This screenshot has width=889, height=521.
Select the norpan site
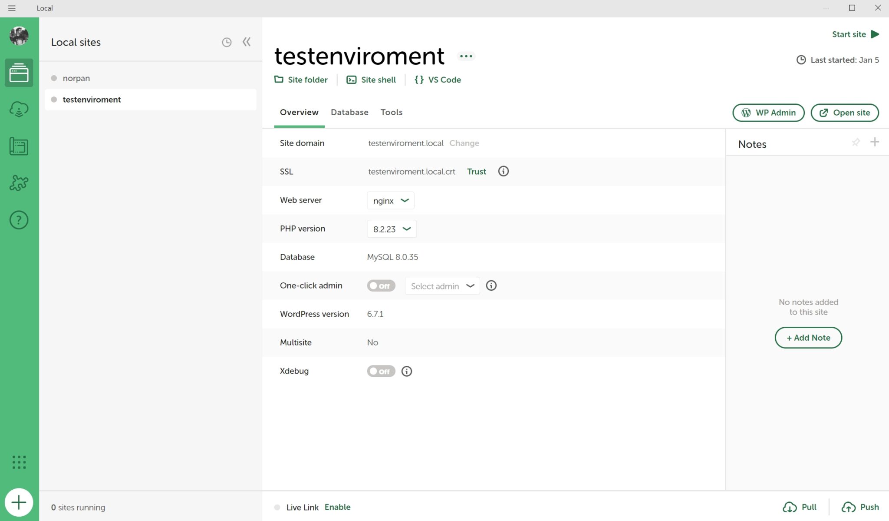(x=151, y=78)
